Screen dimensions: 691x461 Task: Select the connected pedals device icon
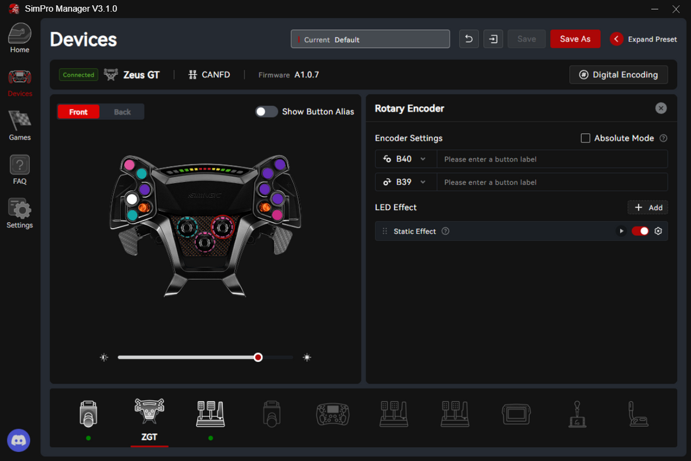tap(210, 413)
